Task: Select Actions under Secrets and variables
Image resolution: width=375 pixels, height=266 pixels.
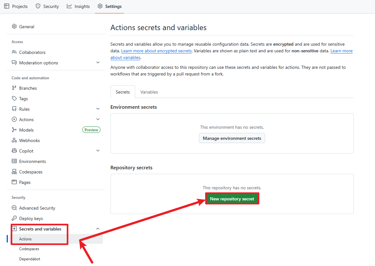Action: pos(56,239)
